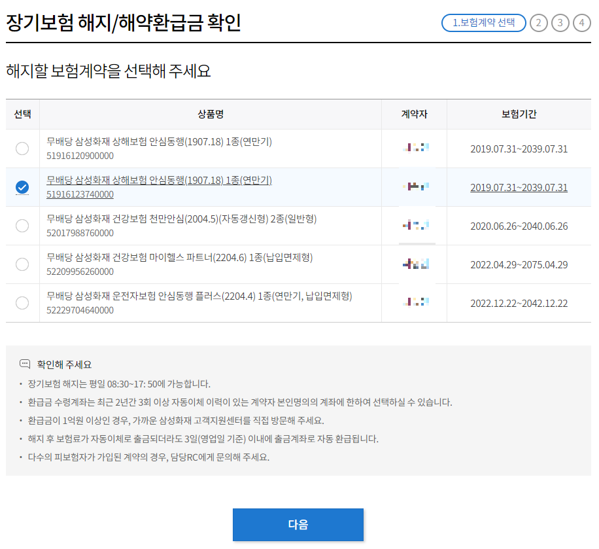Click underlined period 2019.07.31~2039.07.31 link
Viewport: 599px width, 549px height.
(x=519, y=188)
